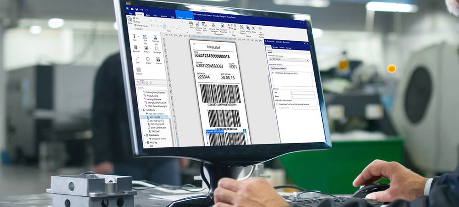Click Arrange objects icon

[x=248, y=29]
